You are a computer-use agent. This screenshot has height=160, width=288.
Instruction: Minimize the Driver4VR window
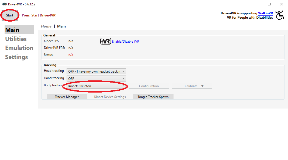point(257,4)
